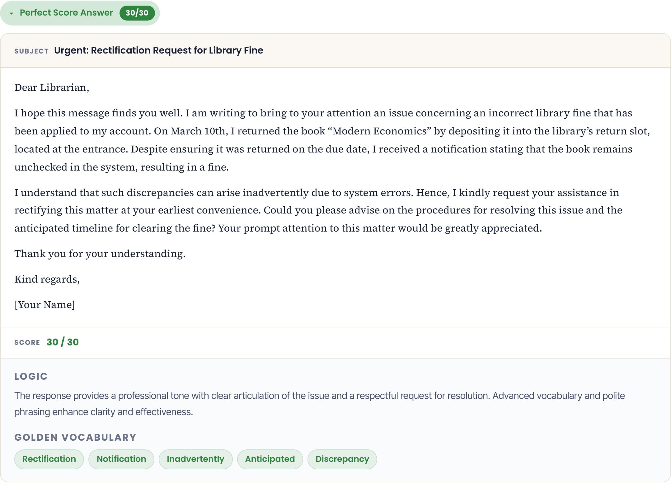
Task: Select the Notification vocabulary chip
Action: 121,459
